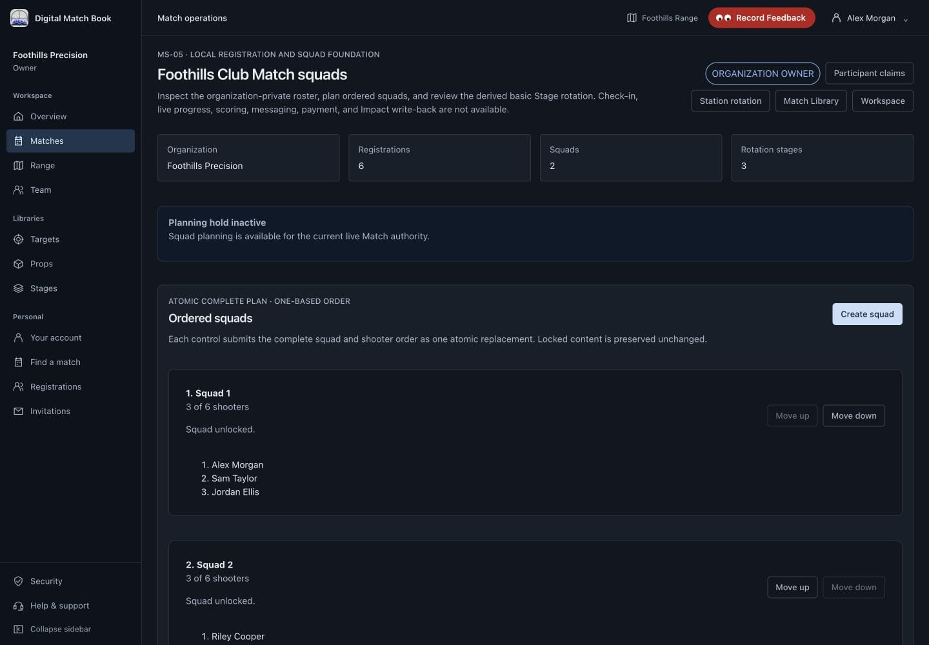
Task: Click the Registrations count card
Action: pos(439,158)
